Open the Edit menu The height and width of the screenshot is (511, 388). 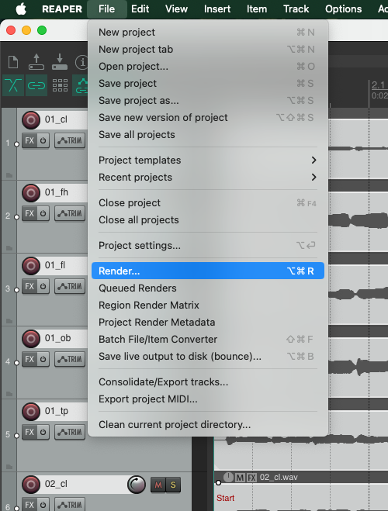click(140, 9)
